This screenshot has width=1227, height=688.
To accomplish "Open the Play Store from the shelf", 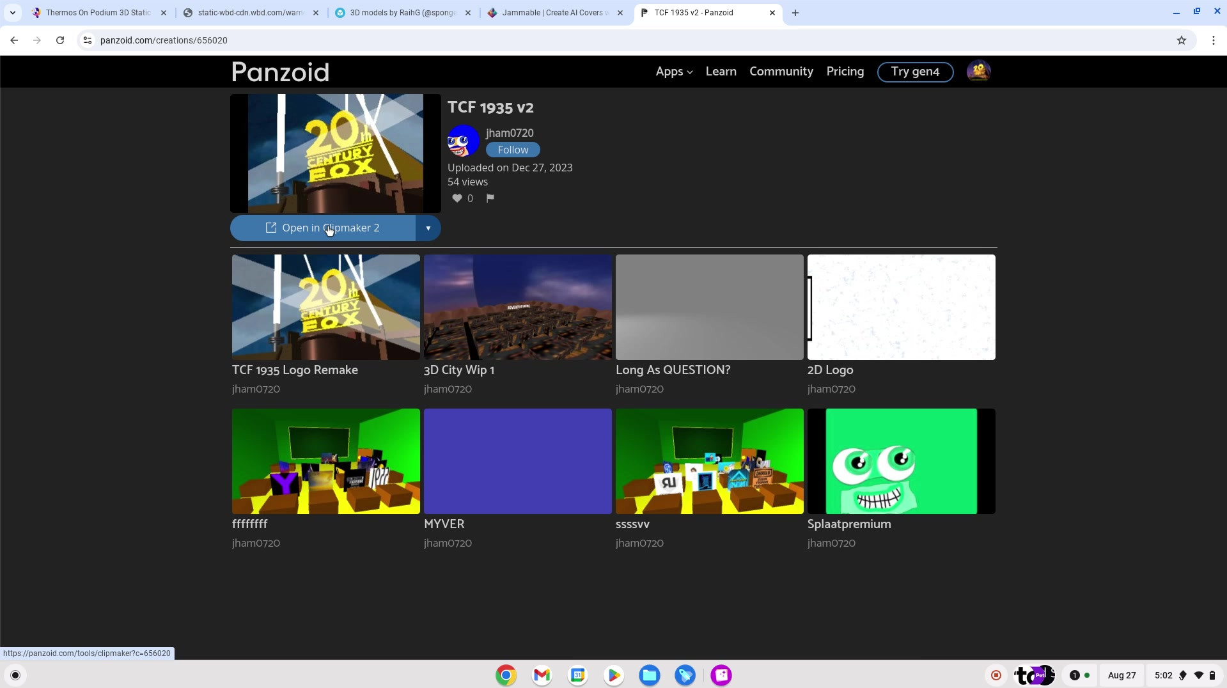I will click(x=613, y=675).
